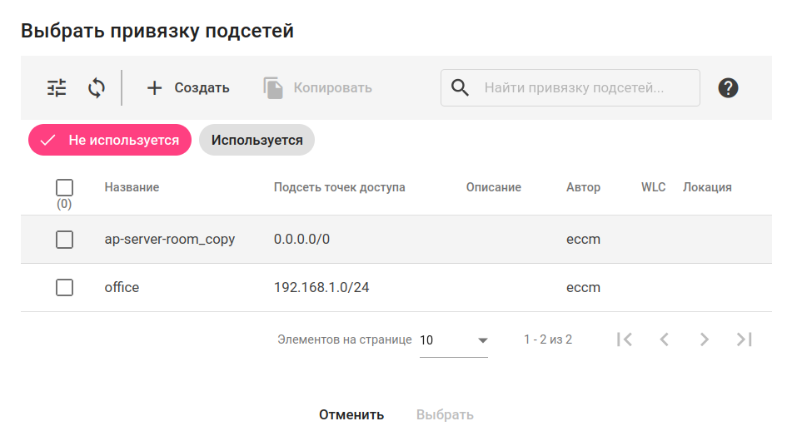Image resolution: width=792 pixels, height=436 pixels.
Task: Open the filter settings sliders icon
Action: pos(57,87)
